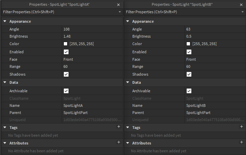
Task: Close the SpotLightA properties panel
Action: point(118,5)
